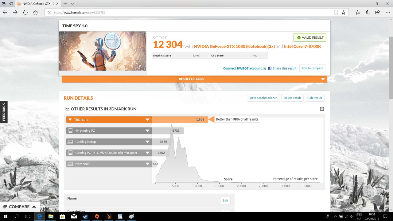This screenshot has width=393, height=221.
Task: Click CPU Score value 7 412
Action: 254,56
